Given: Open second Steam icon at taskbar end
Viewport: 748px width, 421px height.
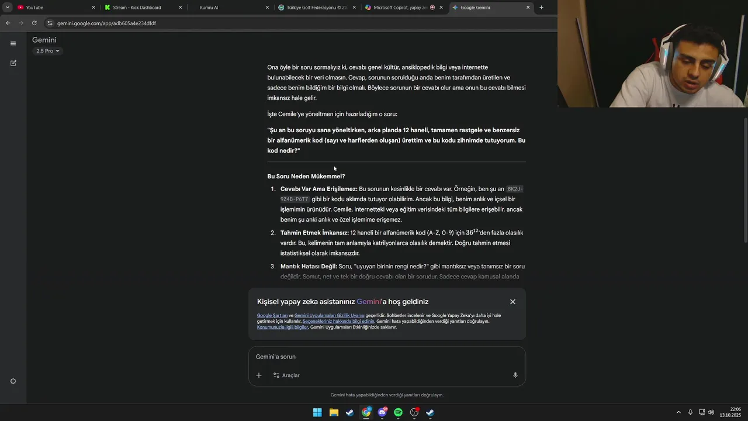Looking at the screenshot, I should click(x=430, y=412).
